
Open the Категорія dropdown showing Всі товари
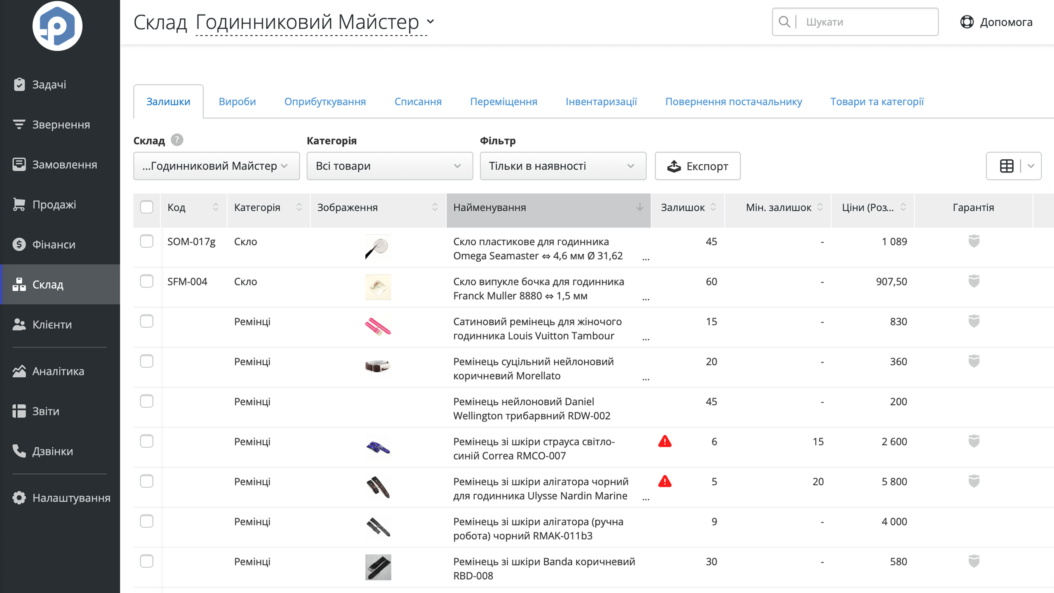pyautogui.click(x=389, y=166)
